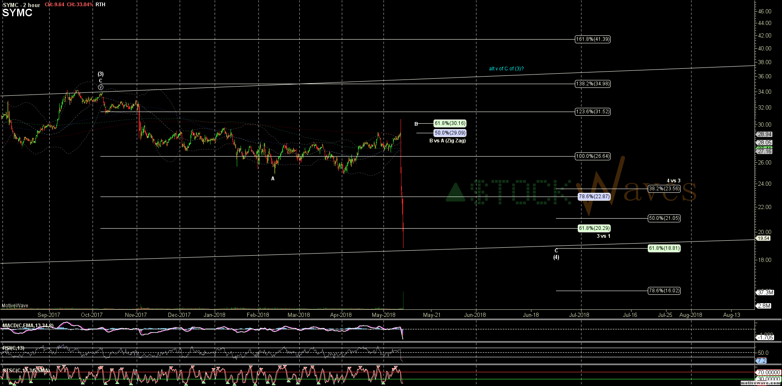Image resolution: width=782 pixels, height=386 pixels.
Task: Select the May-2018 date on time axis
Action: click(383, 315)
